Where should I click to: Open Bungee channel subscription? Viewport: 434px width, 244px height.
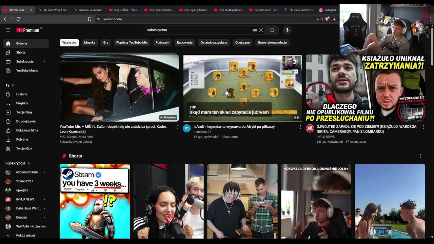tap(26, 217)
